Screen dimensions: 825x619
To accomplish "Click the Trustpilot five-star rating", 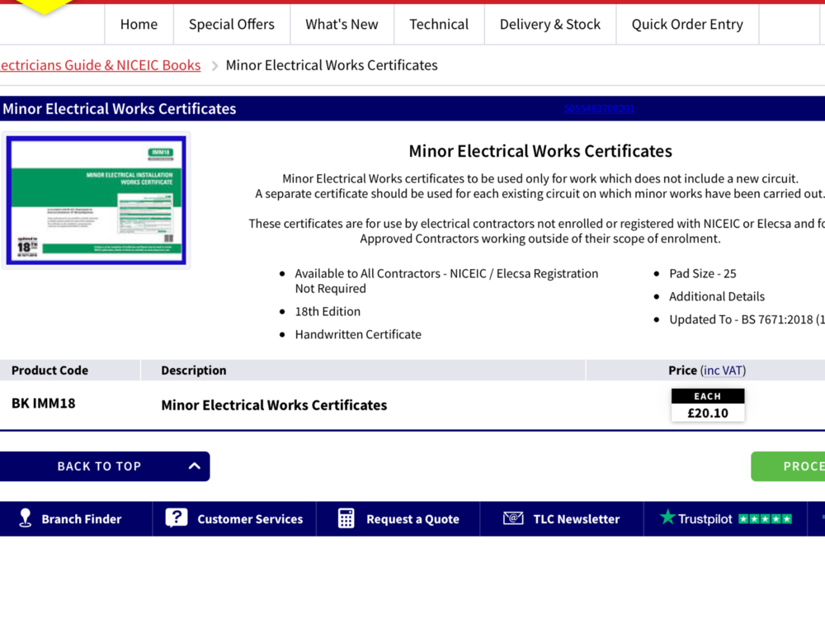I will coord(765,519).
